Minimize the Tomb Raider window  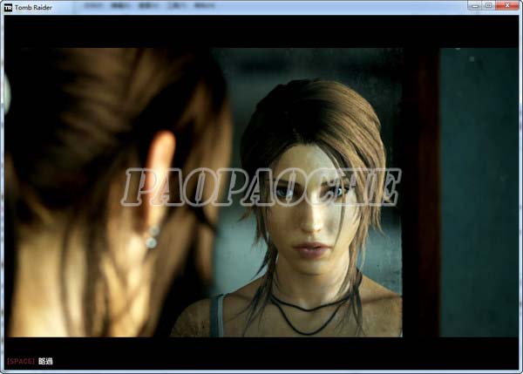pyautogui.click(x=475, y=5)
